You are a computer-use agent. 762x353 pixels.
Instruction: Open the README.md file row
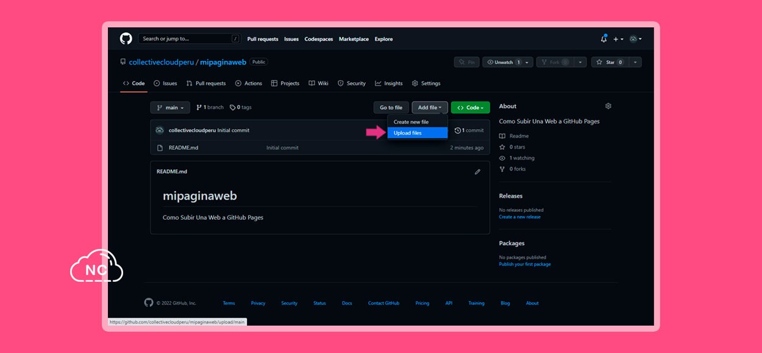point(320,148)
